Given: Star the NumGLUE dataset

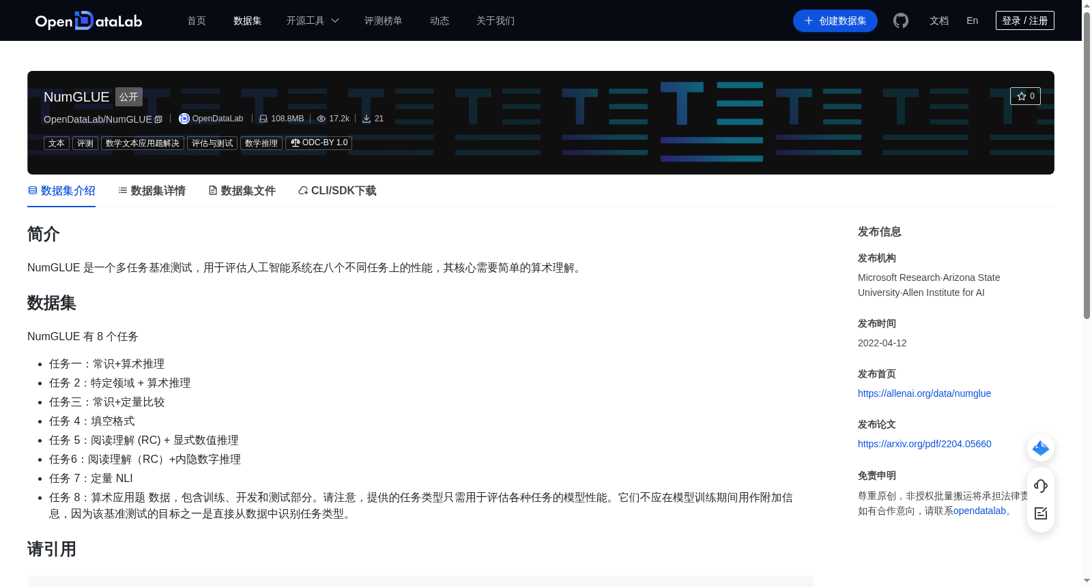Looking at the screenshot, I should (1025, 96).
